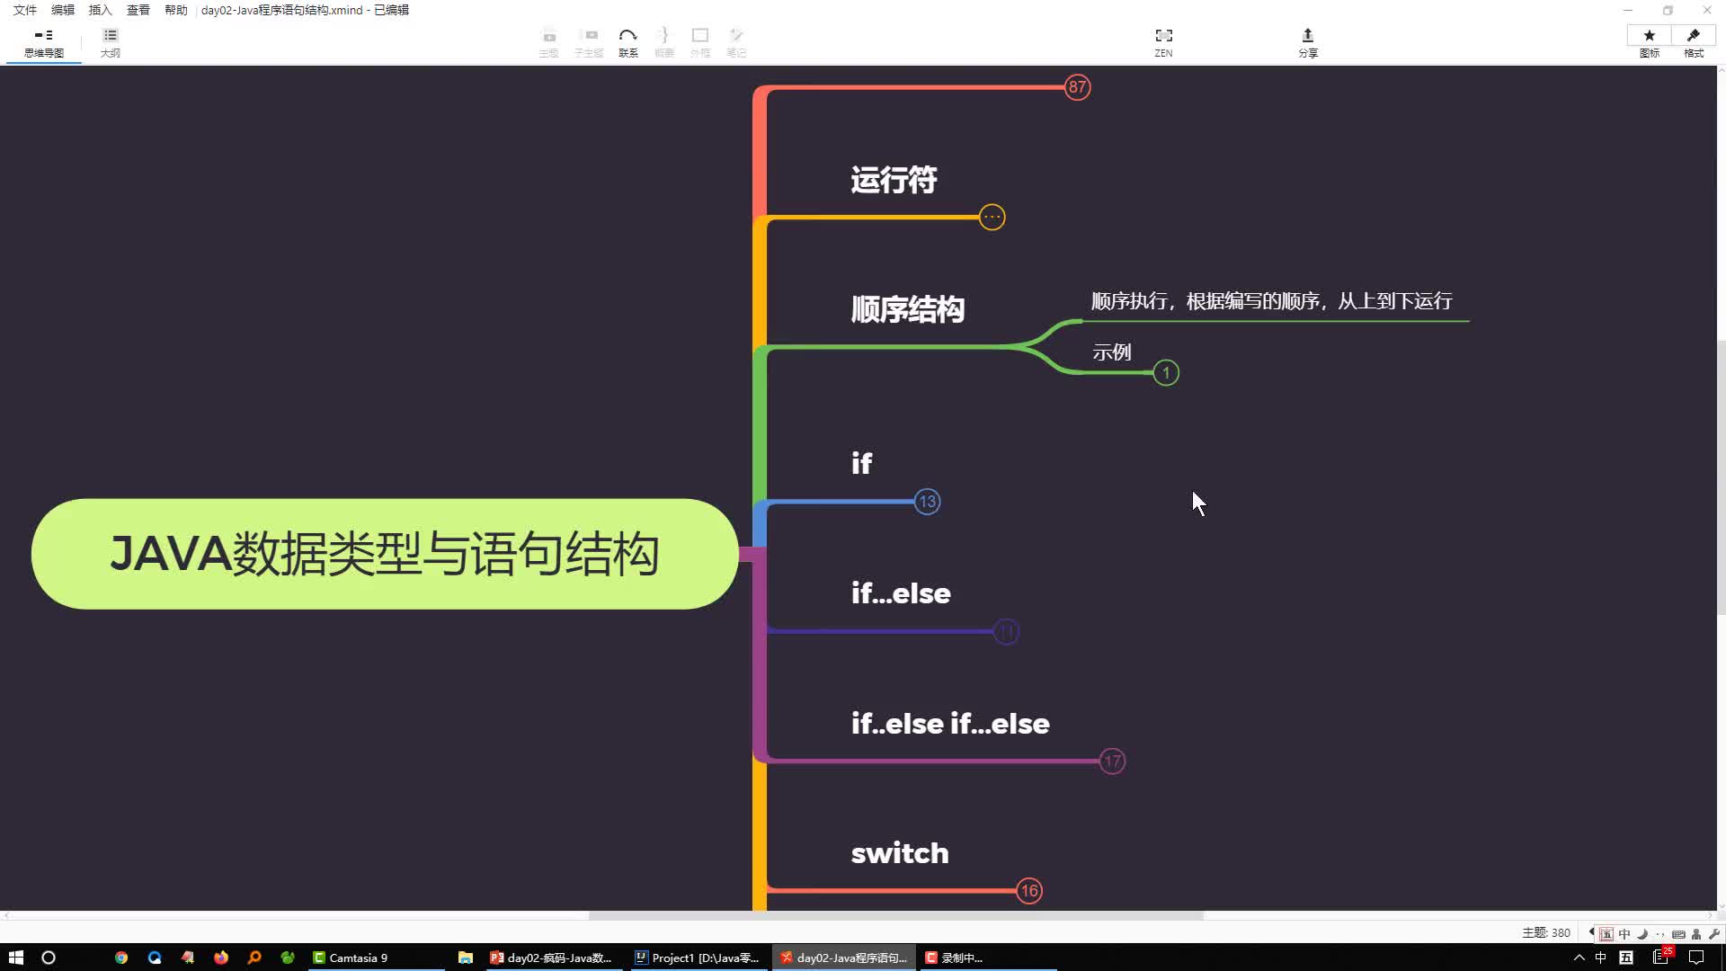Click the orange magnifier taskbar icon
The image size is (1726, 971).
254,958
